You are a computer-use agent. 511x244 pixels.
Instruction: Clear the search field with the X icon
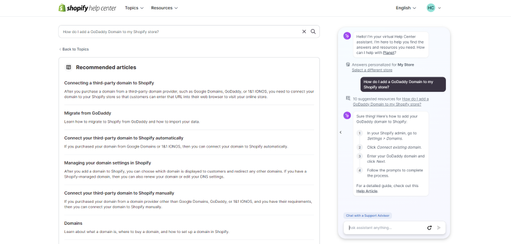(304, 31)
